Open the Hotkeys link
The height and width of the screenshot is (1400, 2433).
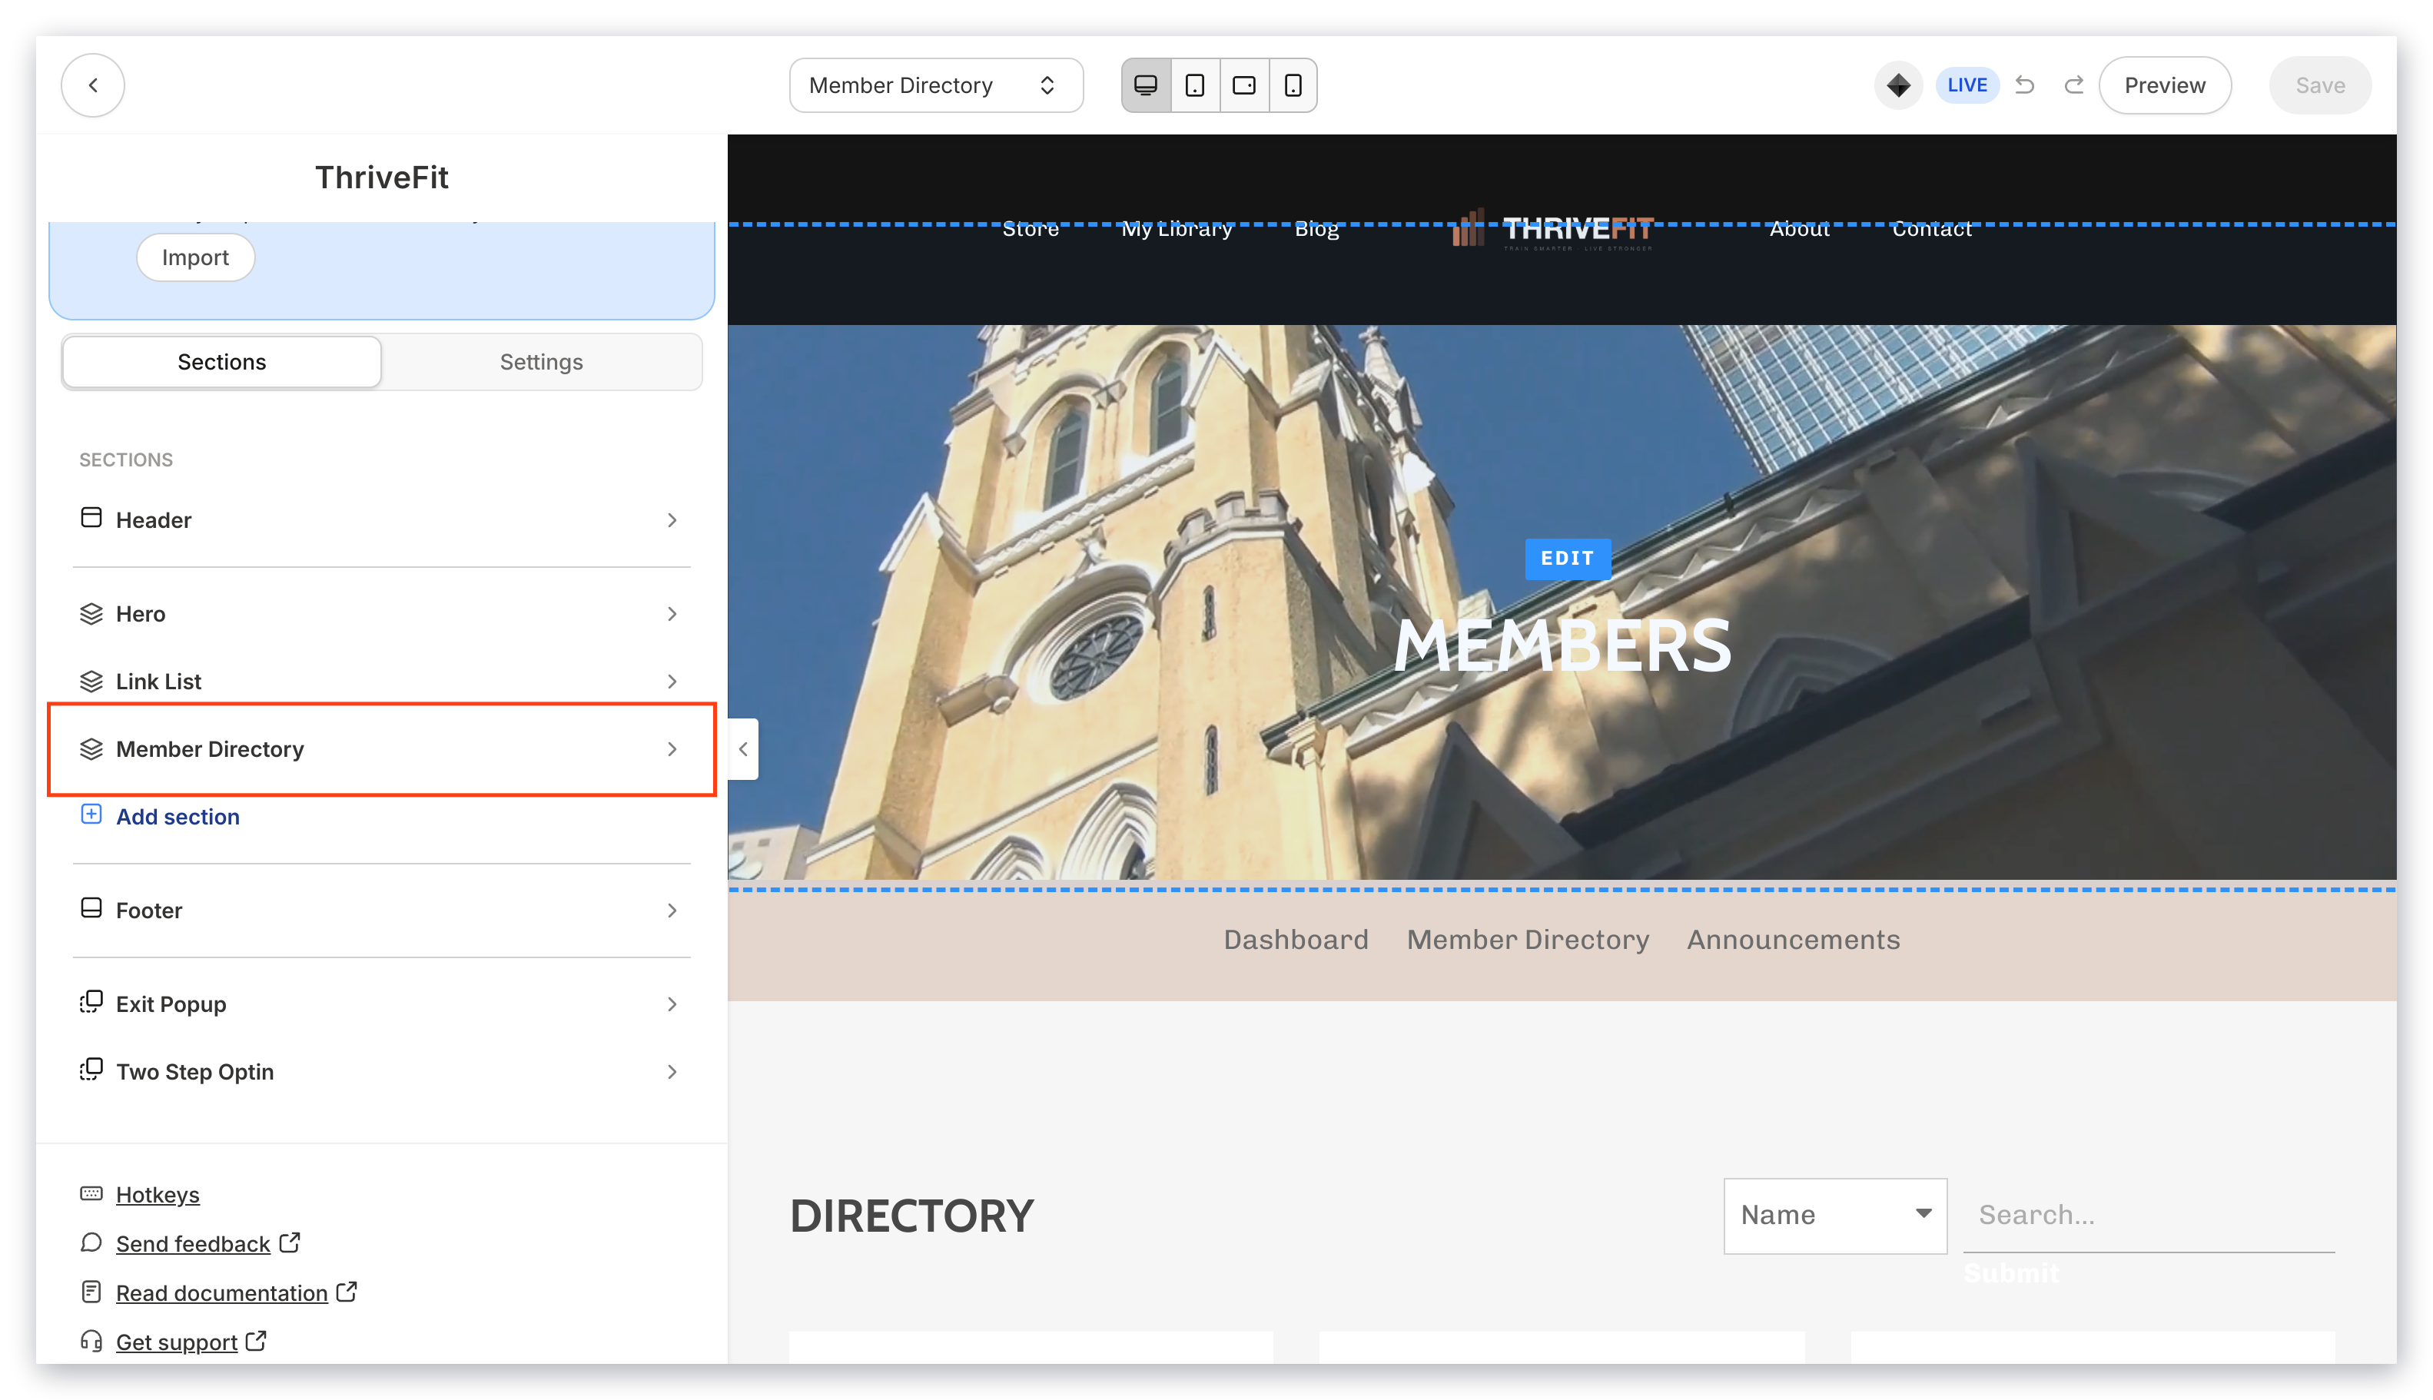158,1195
